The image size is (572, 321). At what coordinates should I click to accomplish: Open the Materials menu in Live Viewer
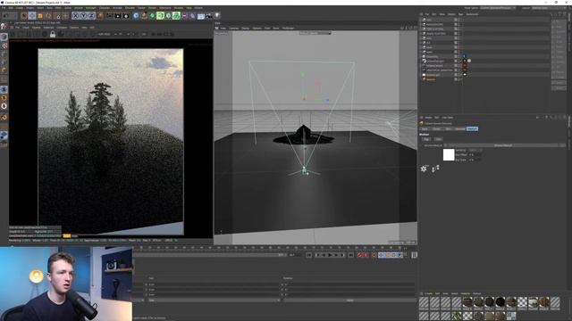pos(48,28)
